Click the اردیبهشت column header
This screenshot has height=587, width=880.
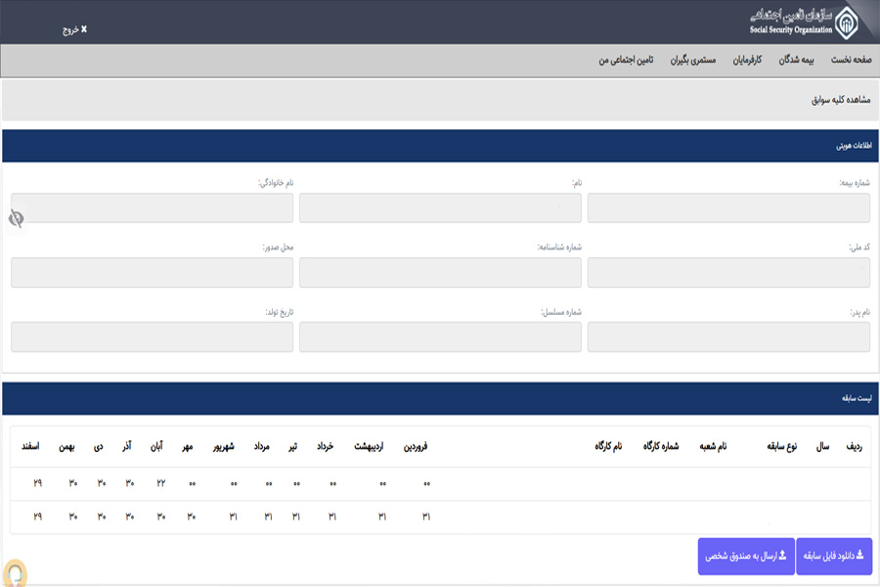click(369, 446)
